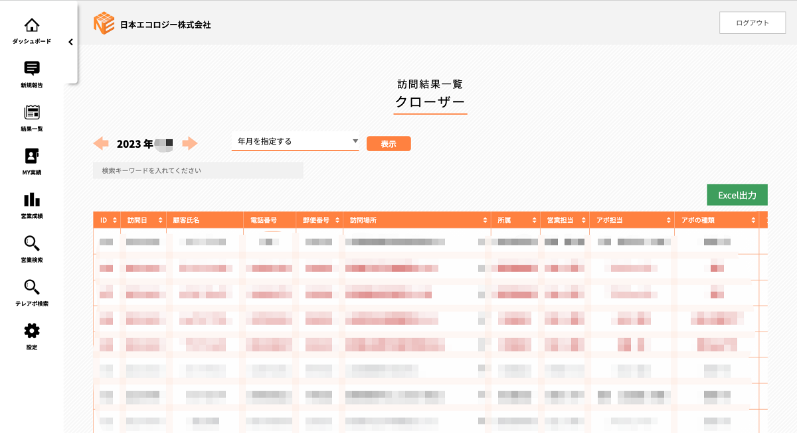797x433 pixels.
Task: Expand the 年月を指定する dropdown
Action: coord(295,141)
